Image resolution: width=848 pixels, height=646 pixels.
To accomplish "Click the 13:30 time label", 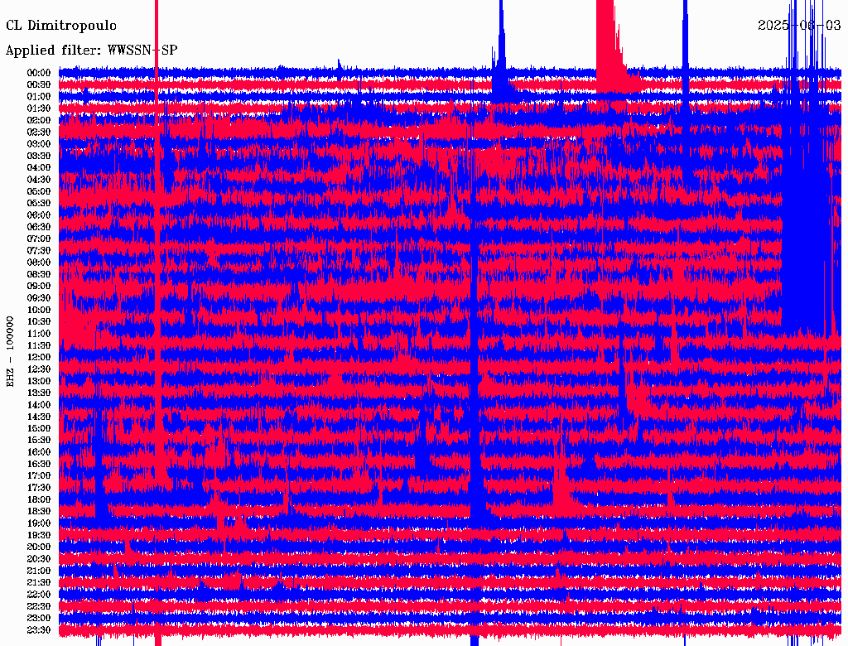I will click(x=39, y=393).
